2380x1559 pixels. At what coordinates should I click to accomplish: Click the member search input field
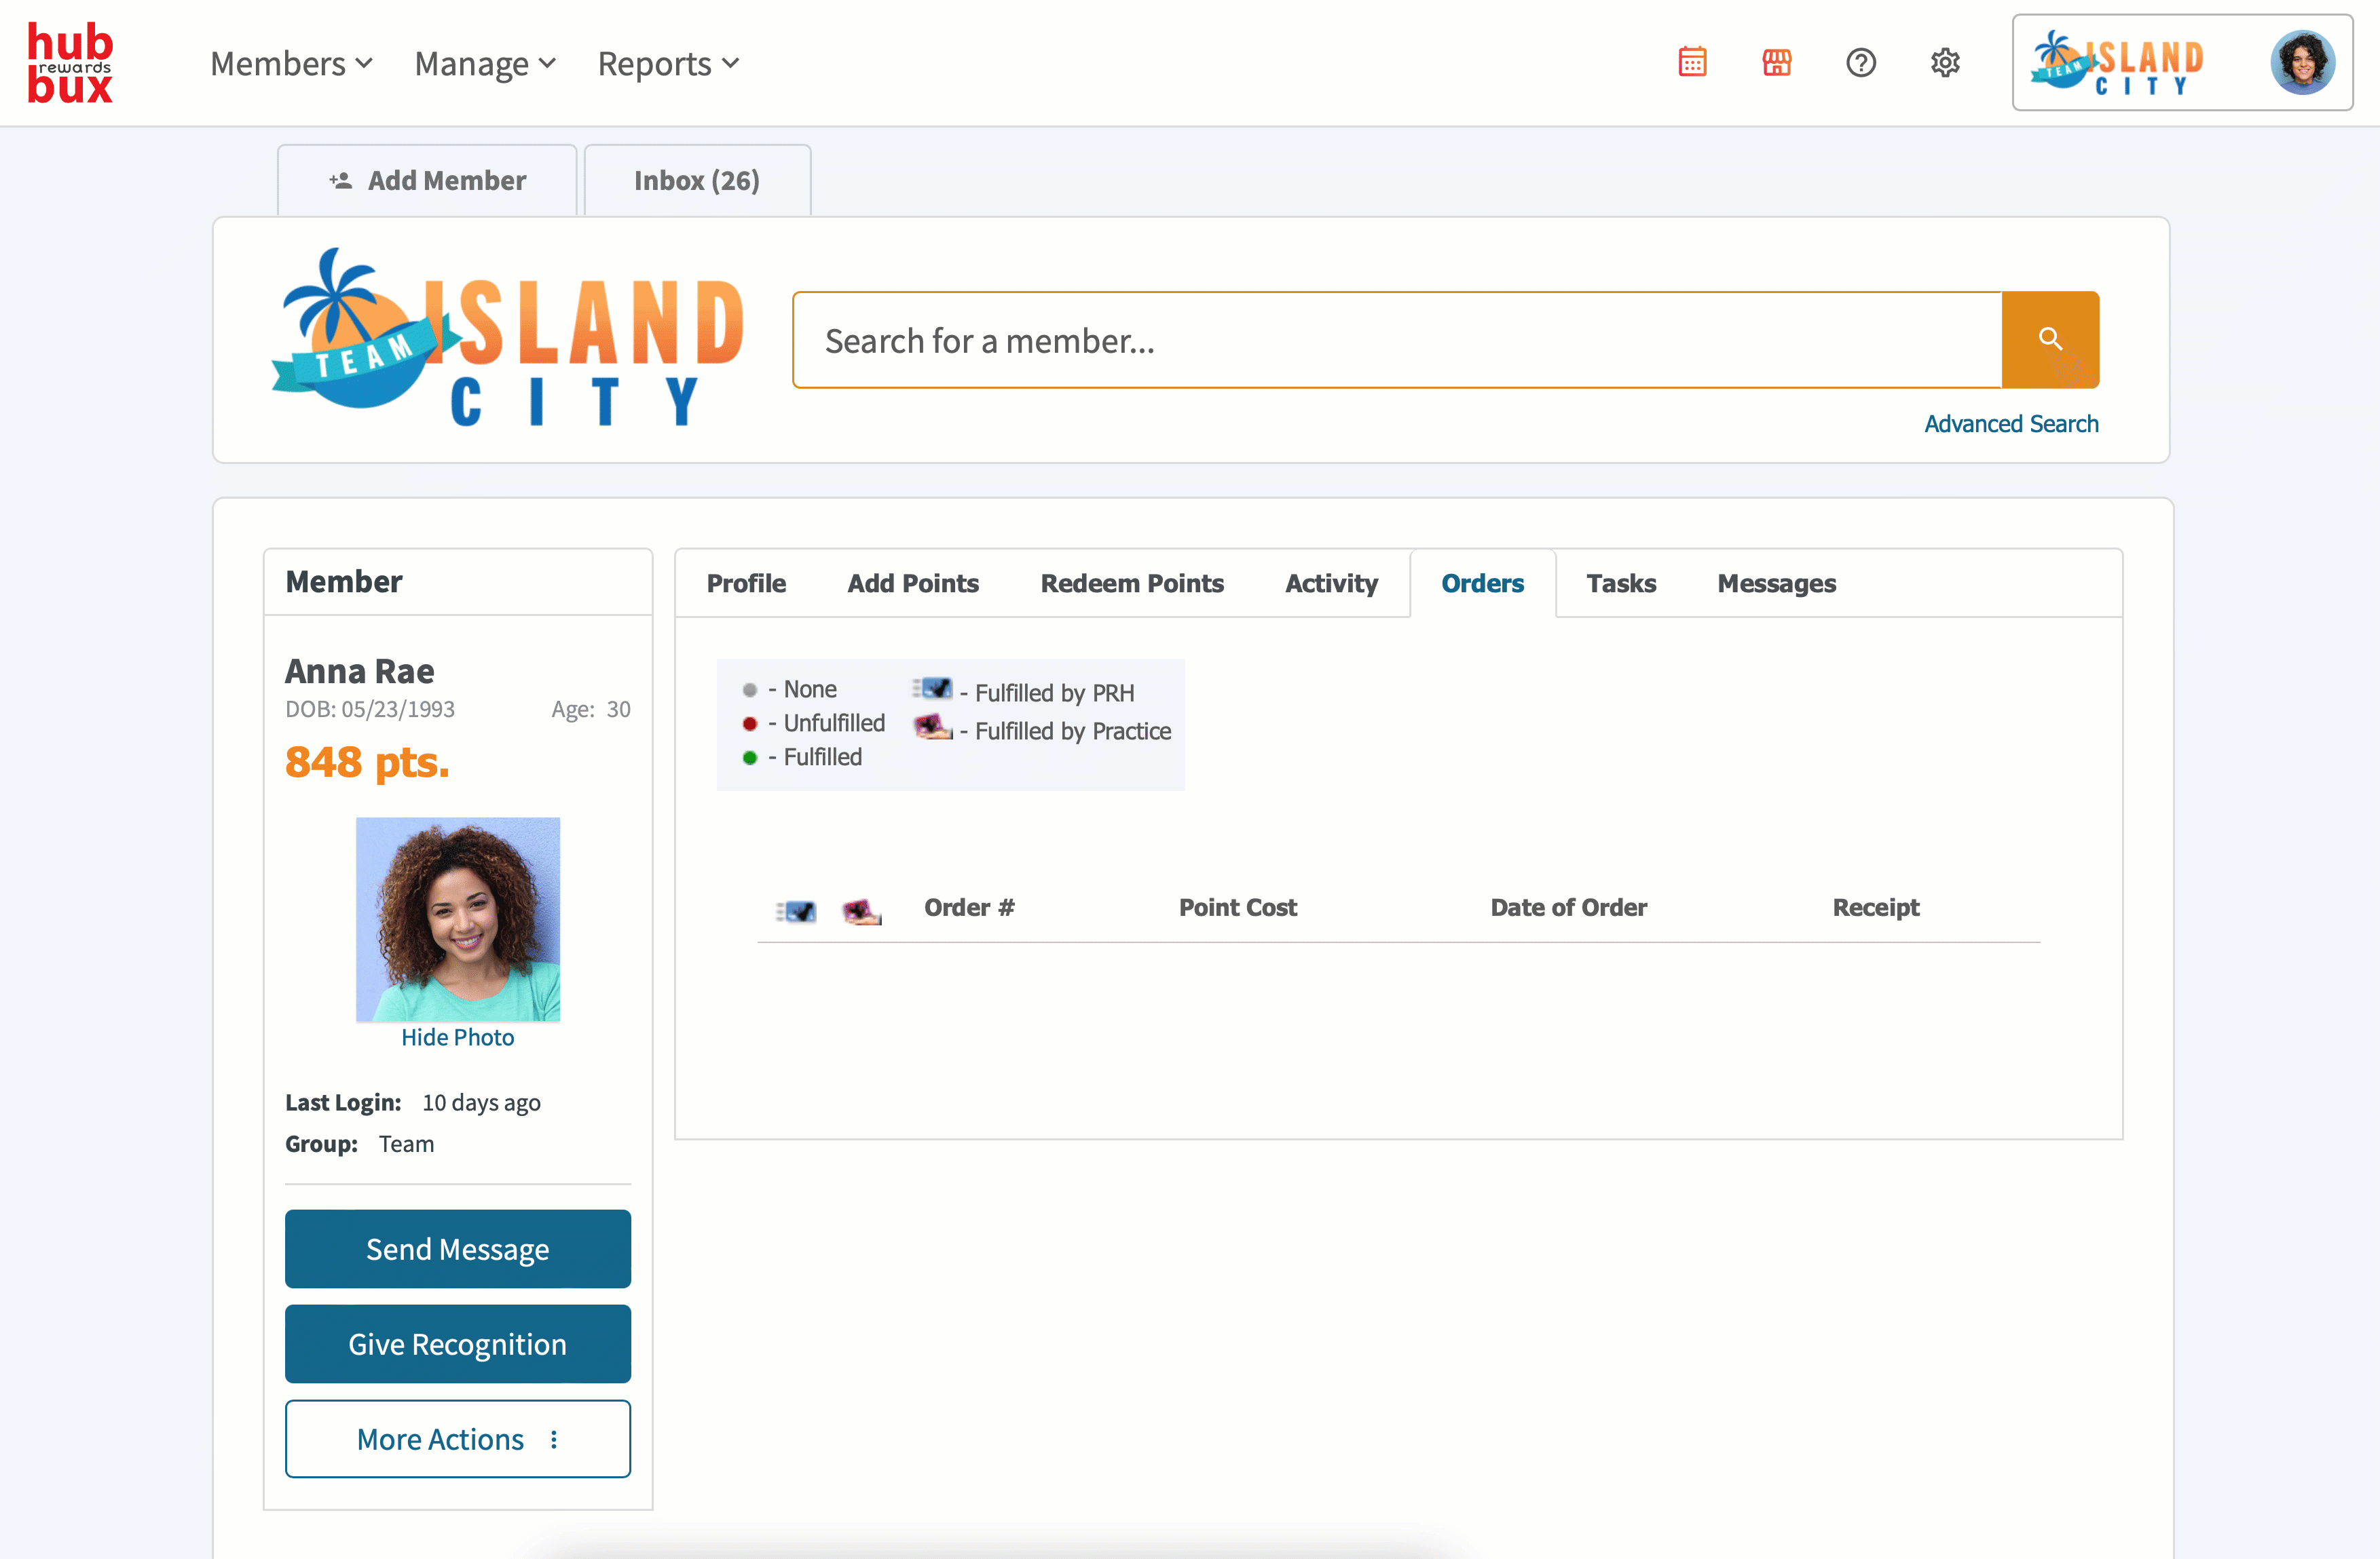1396,341
